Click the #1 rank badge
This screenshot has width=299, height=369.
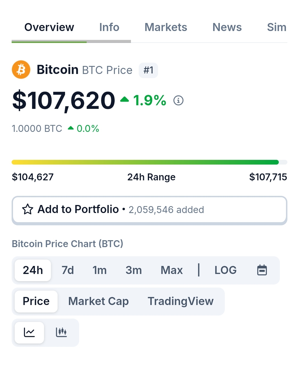point(148,70)
